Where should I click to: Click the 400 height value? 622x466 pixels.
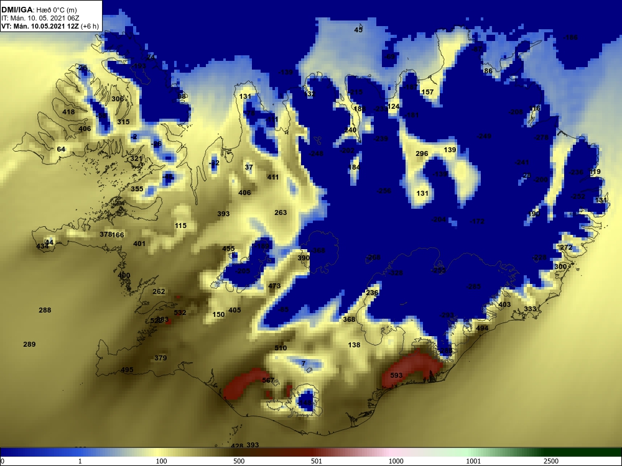(x=124, y=275)
